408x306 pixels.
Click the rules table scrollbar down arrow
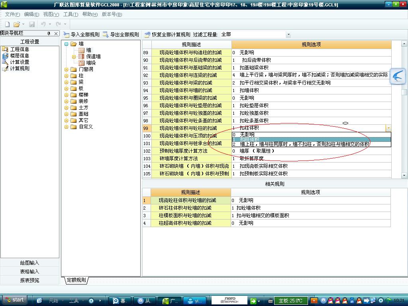(x=404, y=175)
